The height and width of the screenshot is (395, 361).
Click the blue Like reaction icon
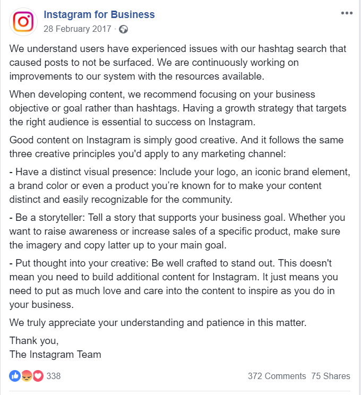coord(15,376)
